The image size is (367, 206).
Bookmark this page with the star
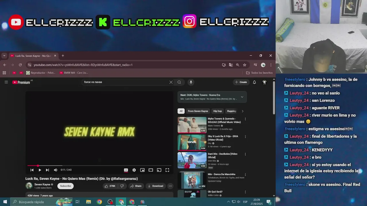pos(245,65)
